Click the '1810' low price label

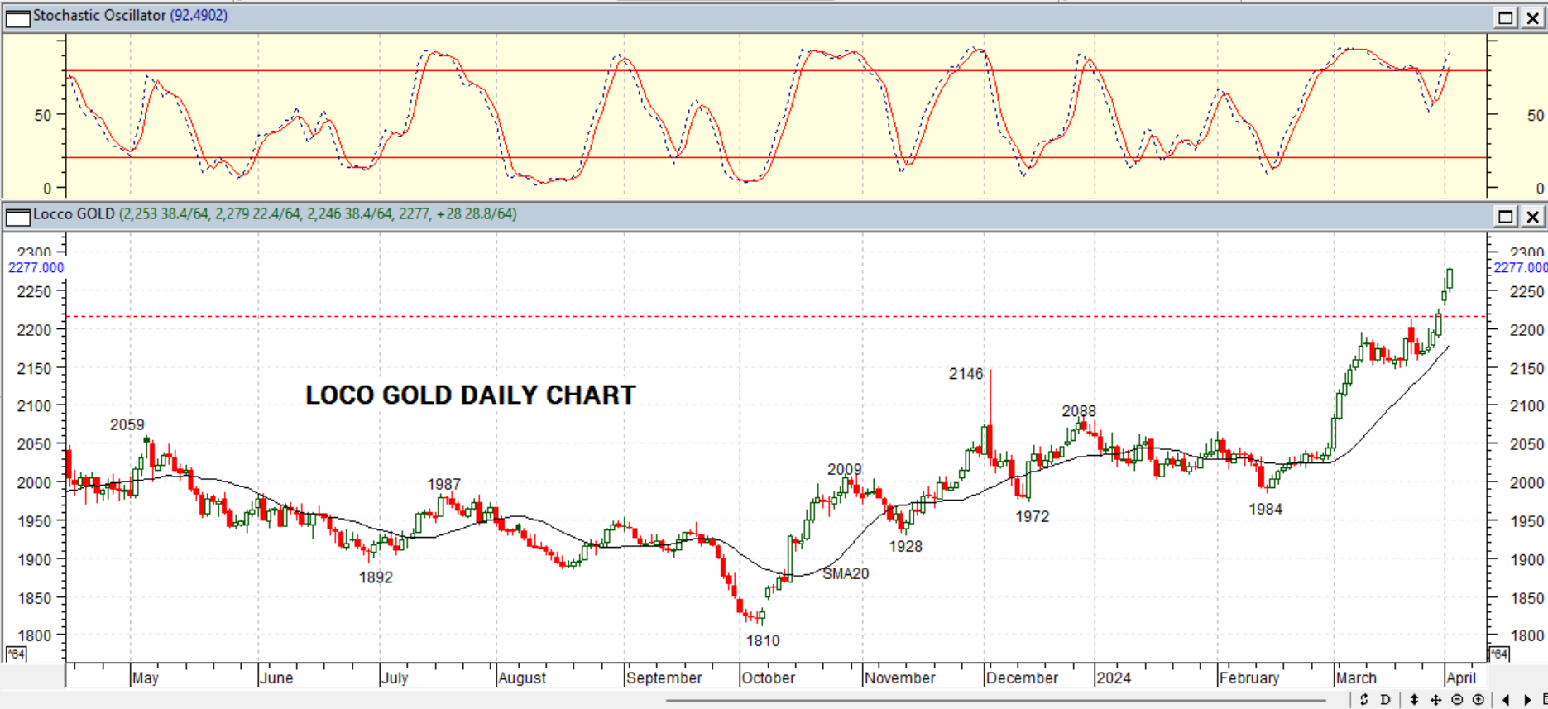point(763,640)
